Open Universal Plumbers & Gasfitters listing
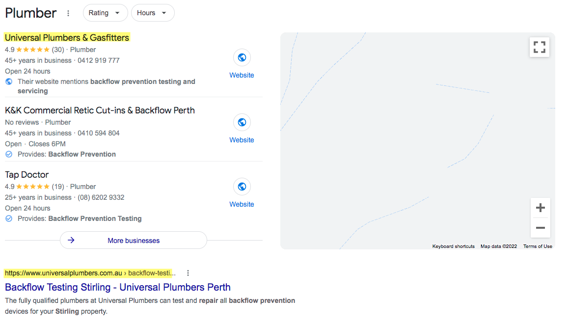This screenshot has width=568, height=325. pos(67,38)
